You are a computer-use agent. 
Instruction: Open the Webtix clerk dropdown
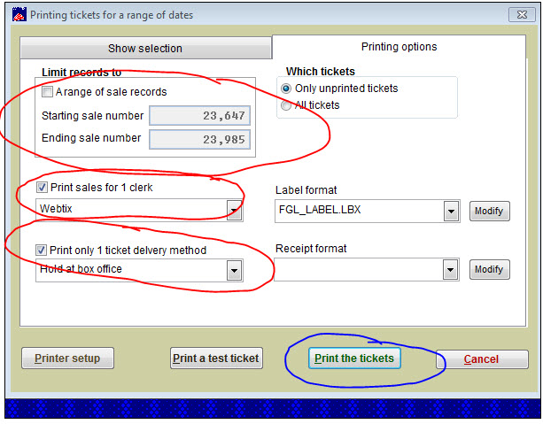235,210
